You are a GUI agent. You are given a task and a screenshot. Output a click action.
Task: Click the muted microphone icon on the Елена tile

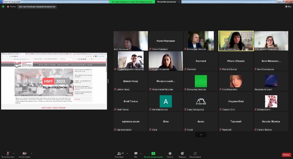(x=151, y=130)
